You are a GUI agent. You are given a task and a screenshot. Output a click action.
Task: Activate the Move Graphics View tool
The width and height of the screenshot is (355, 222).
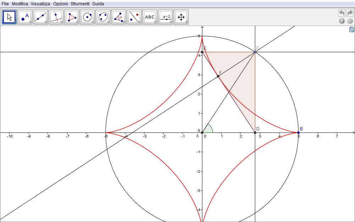click(x=181, y=17)
